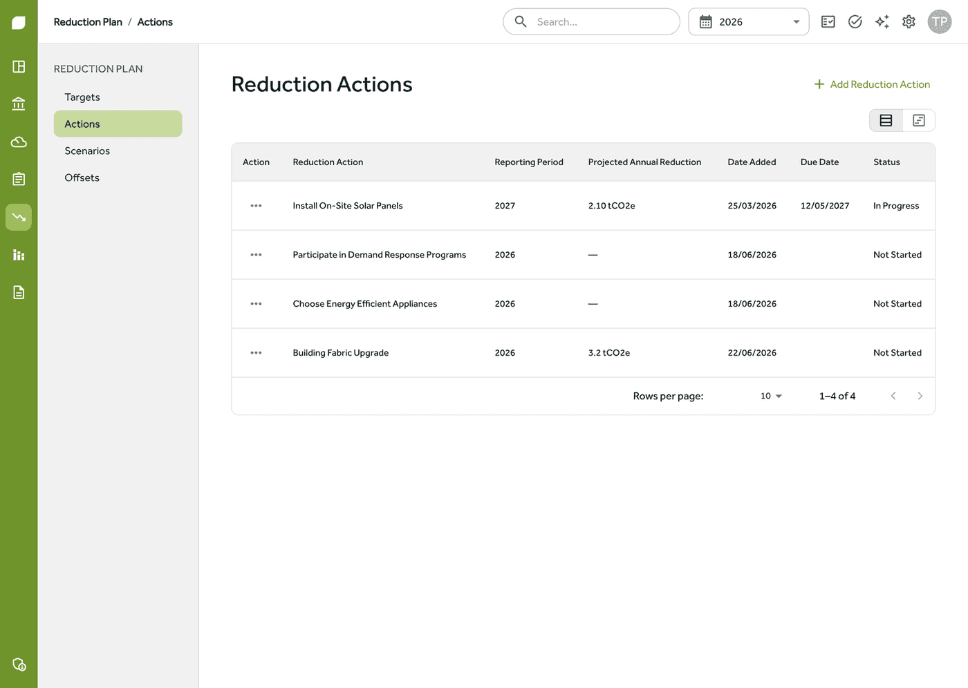Click the calendar icon in year selector

[705, 22]
